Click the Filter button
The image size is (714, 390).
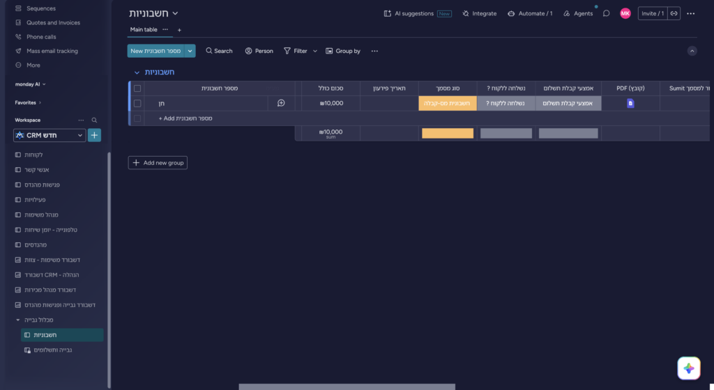pyautogui.click(x=296, y=51)
